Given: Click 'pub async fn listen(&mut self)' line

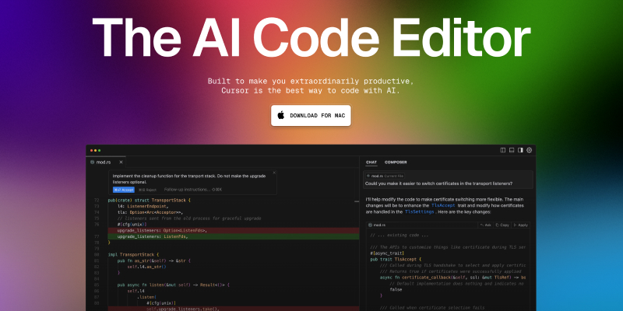Looking at the screenshot, I should tap(174, 285).
